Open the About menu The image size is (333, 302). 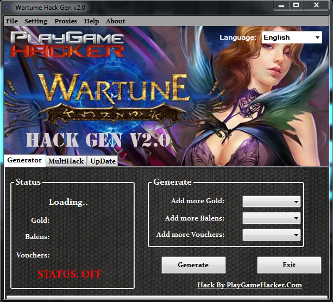[115, 21]
